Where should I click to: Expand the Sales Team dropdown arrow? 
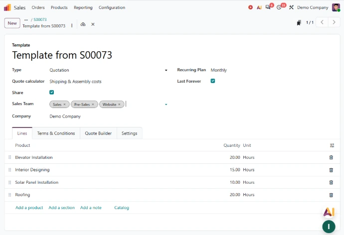coord(166,105)
